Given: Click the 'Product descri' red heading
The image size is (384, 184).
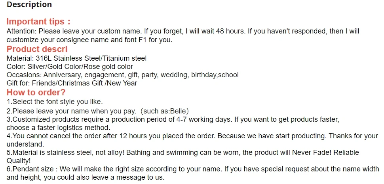Looking at the screenshot, I should [37, 49].
